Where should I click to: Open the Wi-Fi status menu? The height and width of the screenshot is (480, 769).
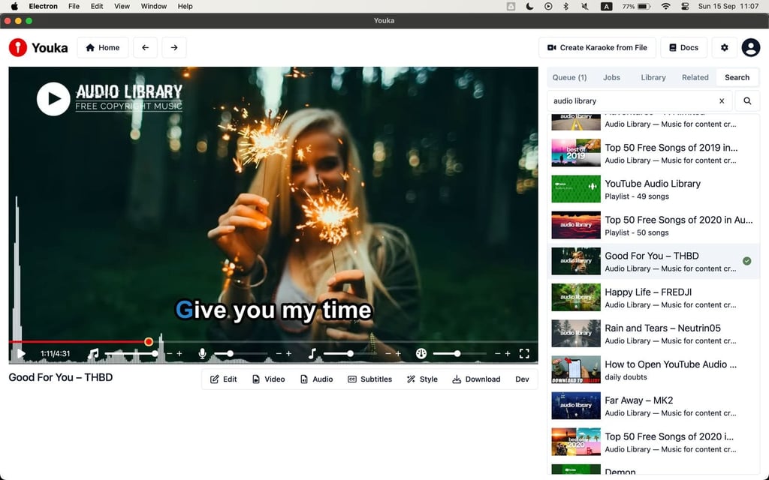click(665, 6)
